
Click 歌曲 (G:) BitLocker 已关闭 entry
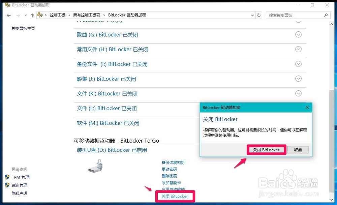[107, 35]
